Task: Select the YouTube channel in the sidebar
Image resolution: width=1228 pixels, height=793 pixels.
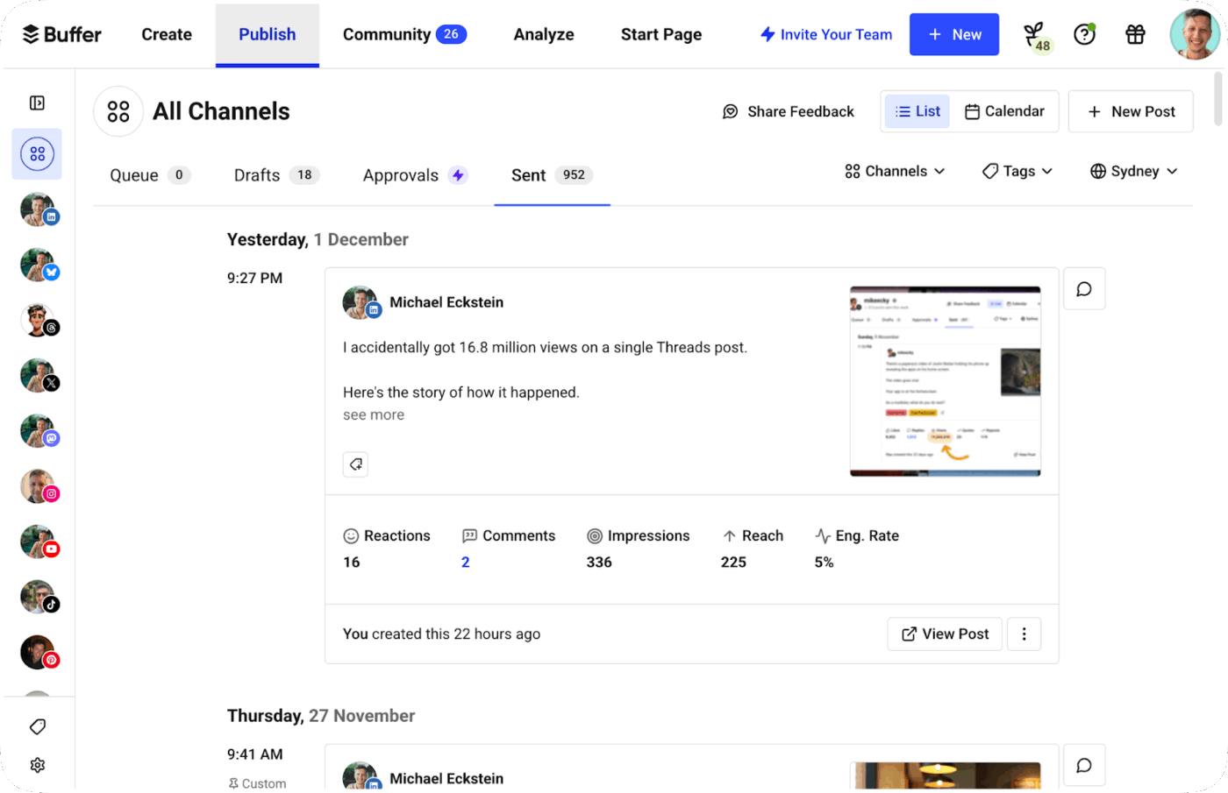Action: coord(39,541)
